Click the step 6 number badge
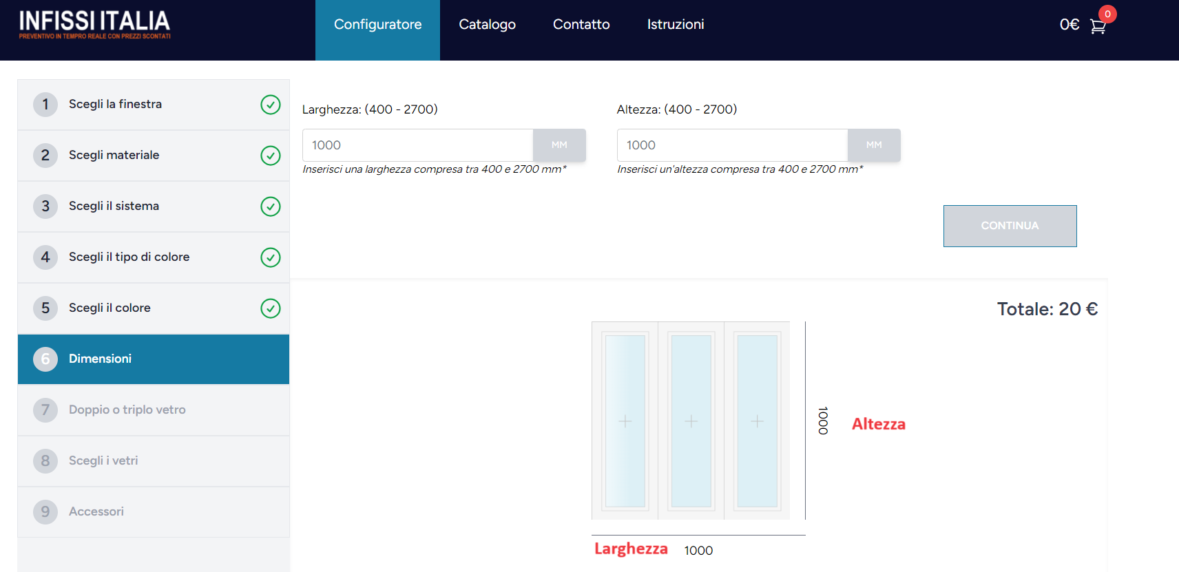This screenshot has width=1179, height=572. pyautogui.click(x=45, y=359)
